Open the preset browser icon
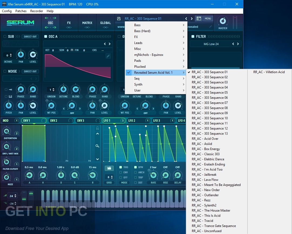Screen dimensions: 292x234 tap(199, 18)
